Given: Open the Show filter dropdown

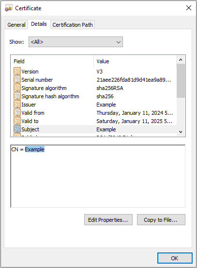Looking at the screenshot, I should [76, 42].
